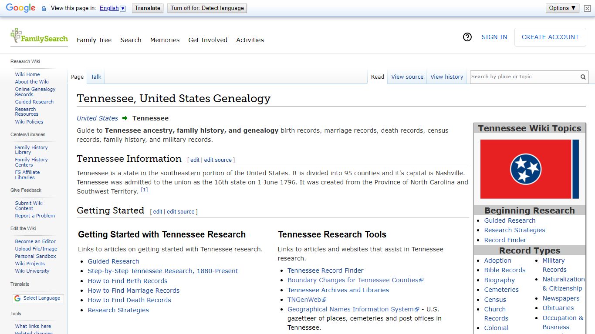Click SIGN IN
This screenshot has width=595, height=334.
[494, 37]
